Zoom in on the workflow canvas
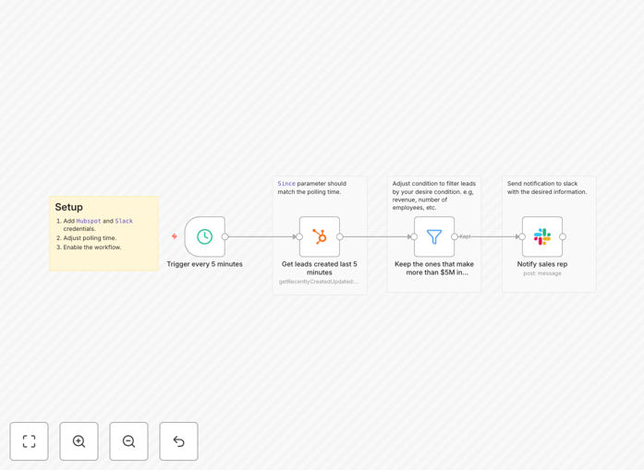Image resolution: width=644 pixels, height=470 pixels. pos(79,441)
